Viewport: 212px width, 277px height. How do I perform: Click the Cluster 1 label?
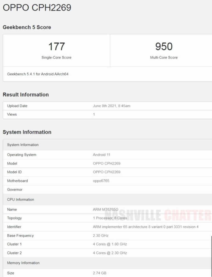click(14, 244)
